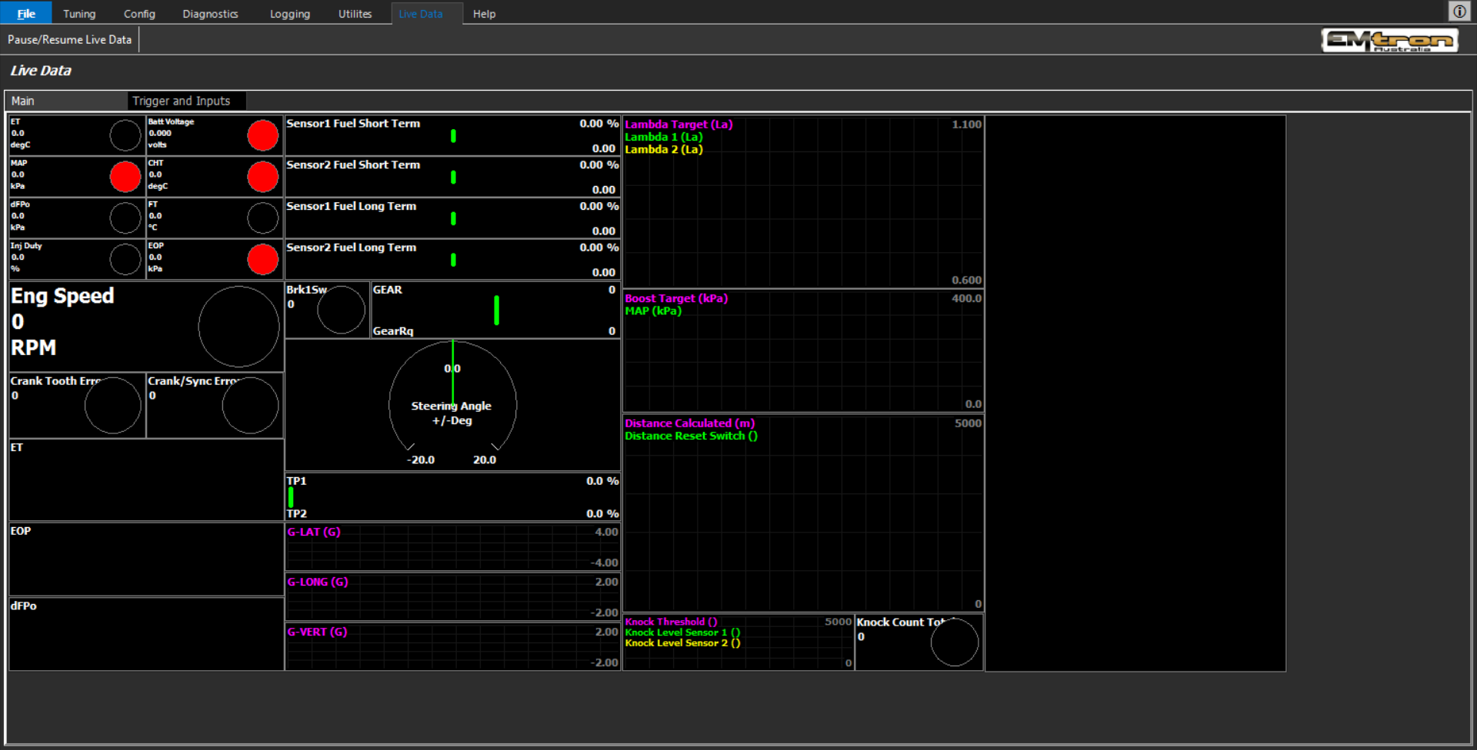The image size is (1477, 750).
Task: Click the Brk1Sw indicator circle
Action: (342, 310)
